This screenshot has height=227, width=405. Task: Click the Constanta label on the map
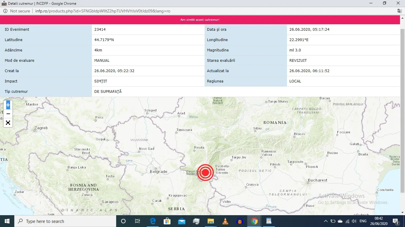click(x=385, y=190)
